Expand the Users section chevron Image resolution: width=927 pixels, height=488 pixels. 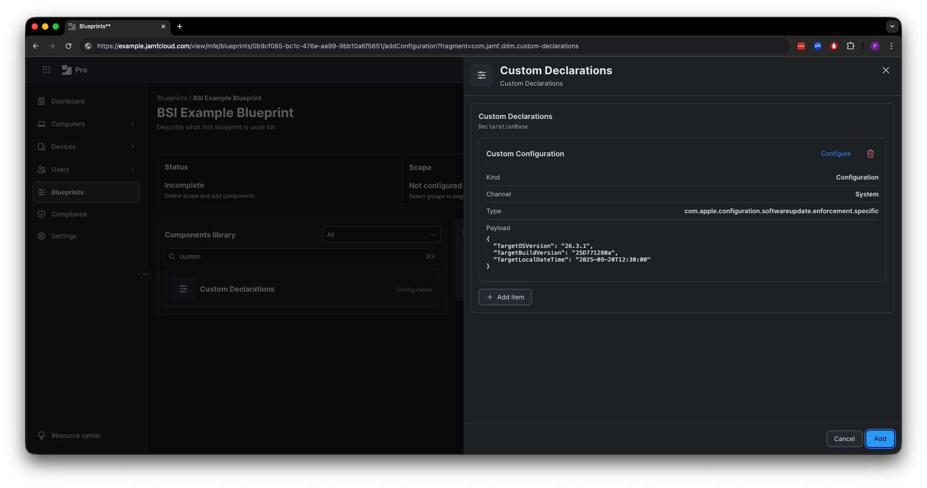pos(132,170)
